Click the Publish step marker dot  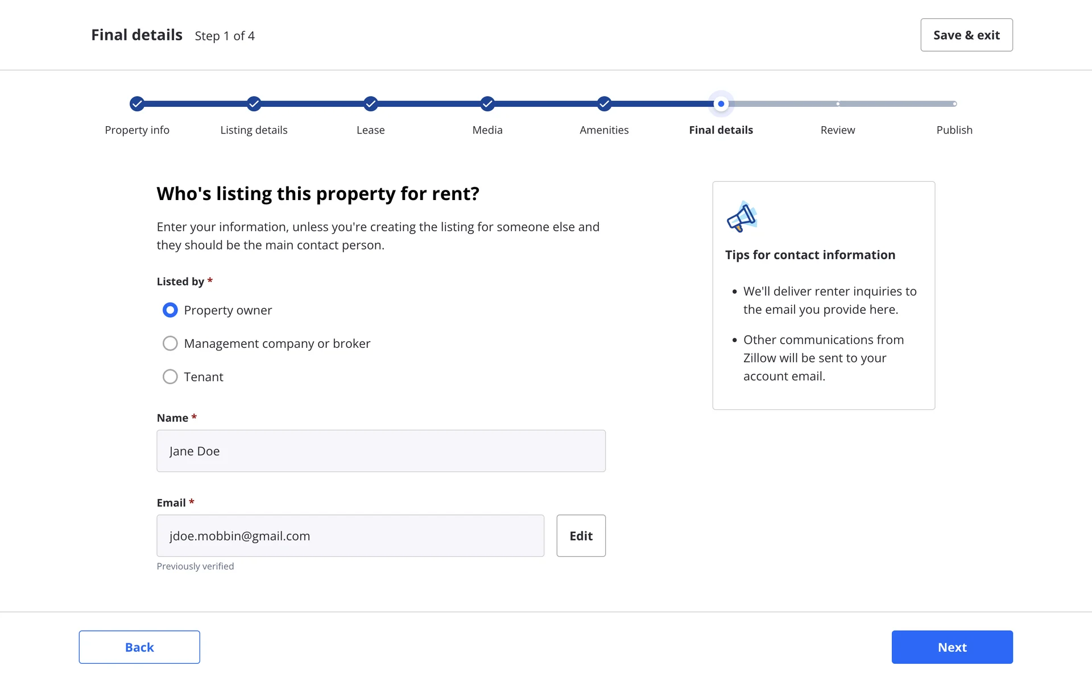click(x=954, y=104)
